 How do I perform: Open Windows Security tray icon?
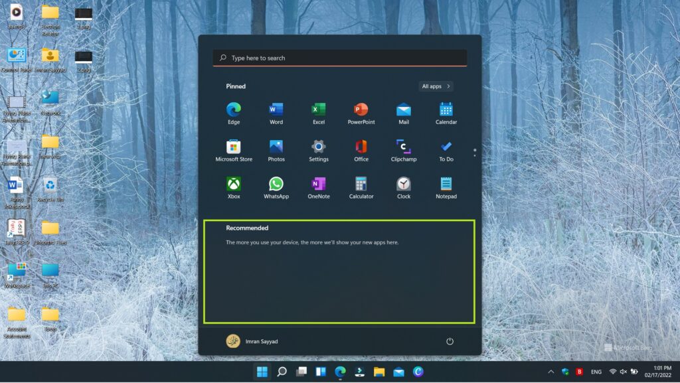click(565, 372)
